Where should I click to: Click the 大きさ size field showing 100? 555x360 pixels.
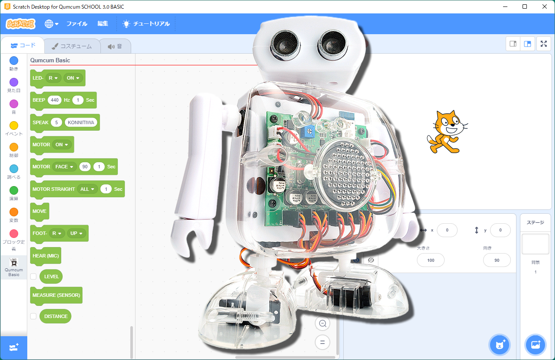[431, 260]
